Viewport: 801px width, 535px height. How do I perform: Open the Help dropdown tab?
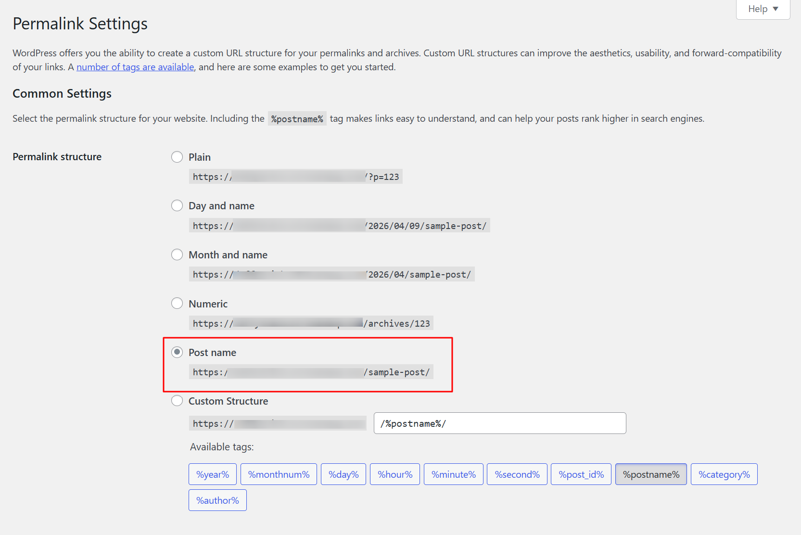(763, 9)
